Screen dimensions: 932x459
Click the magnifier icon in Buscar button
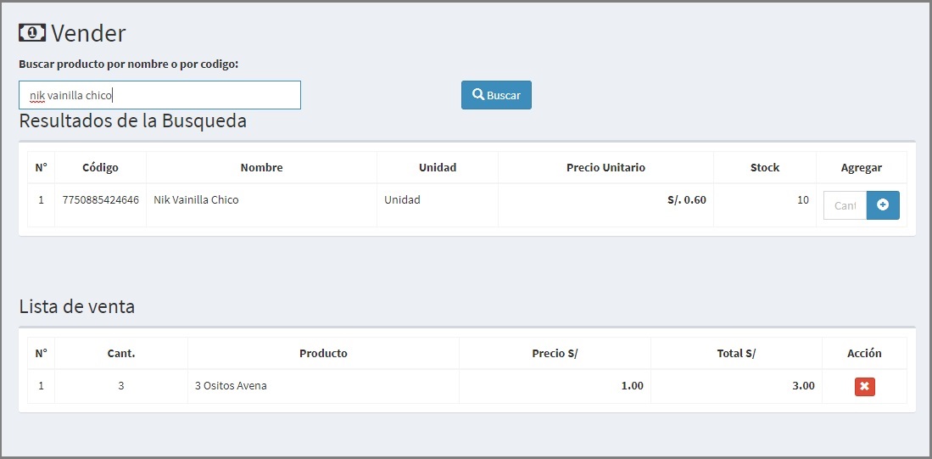click(x=478, y=94)
